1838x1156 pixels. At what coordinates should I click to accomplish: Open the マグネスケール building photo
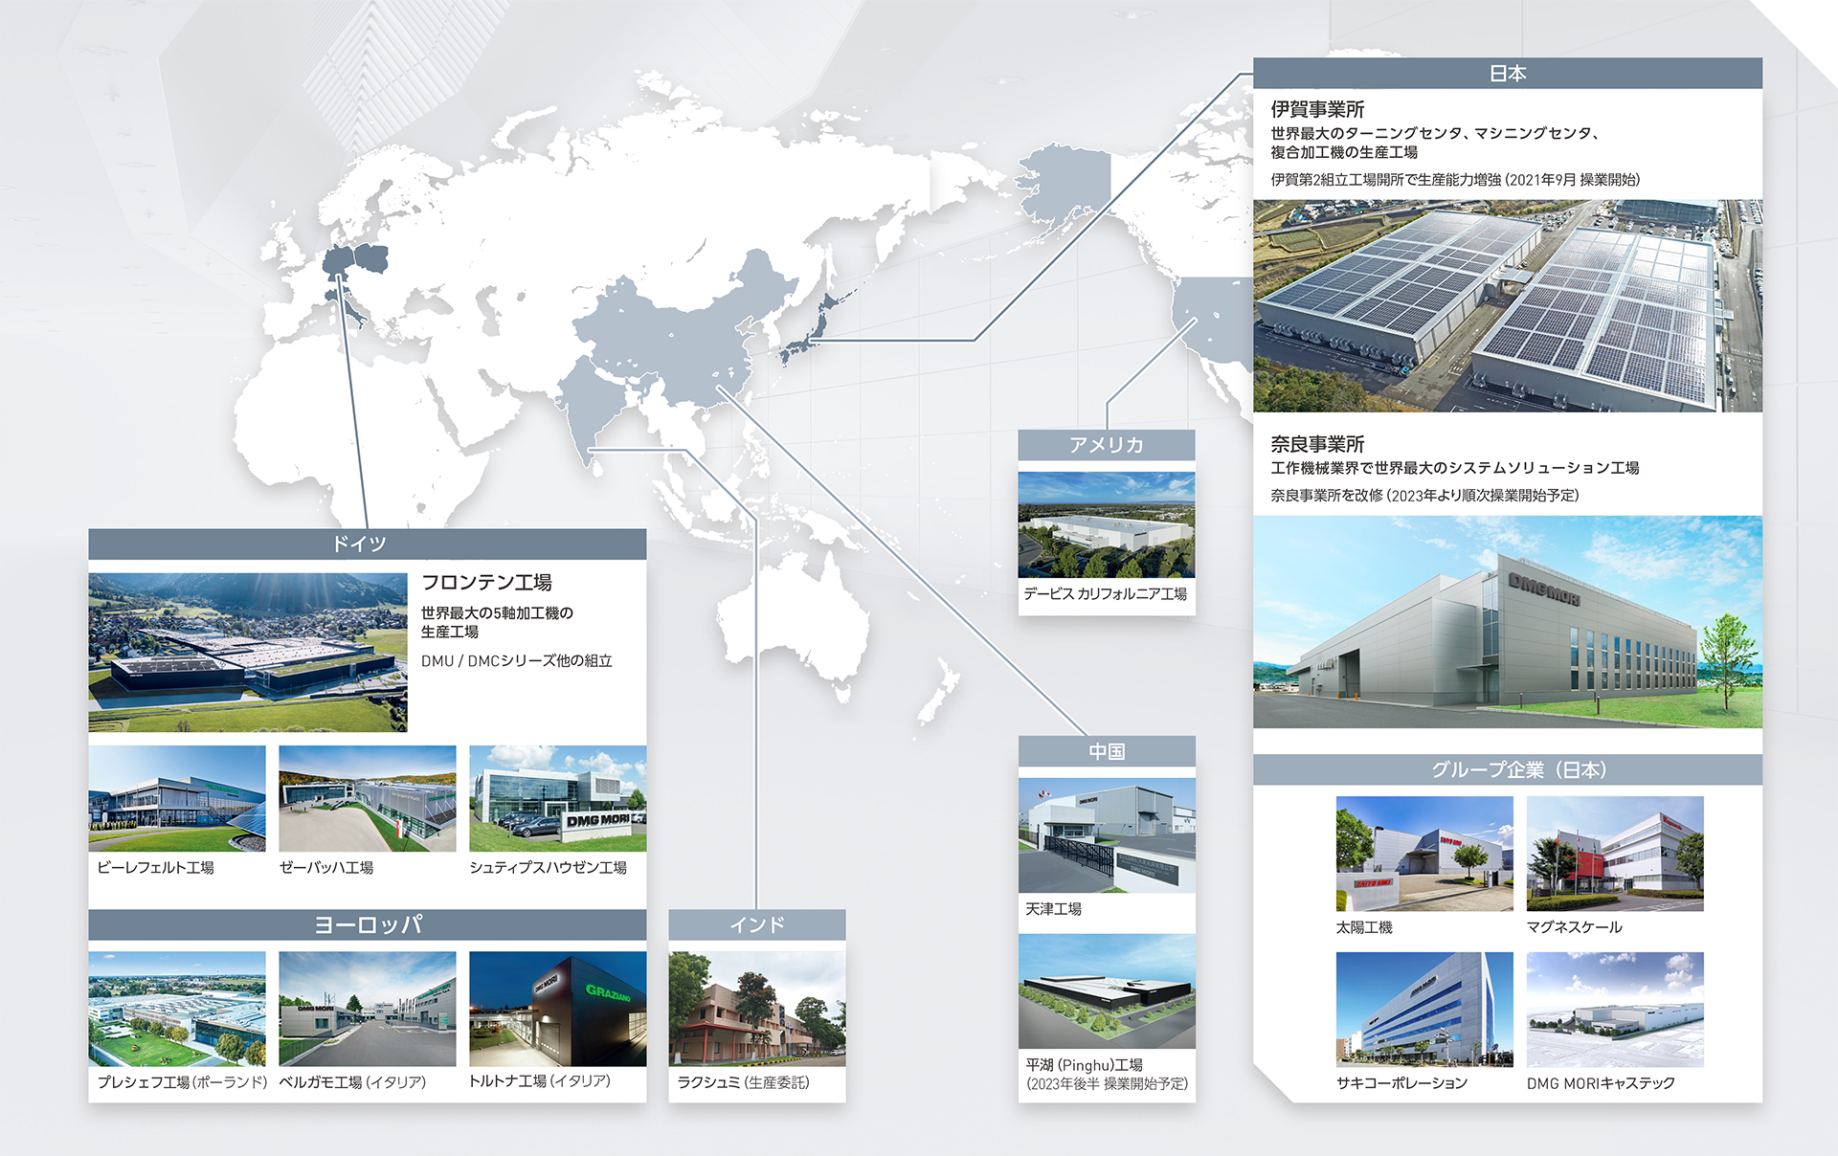tap(1615, 854)
